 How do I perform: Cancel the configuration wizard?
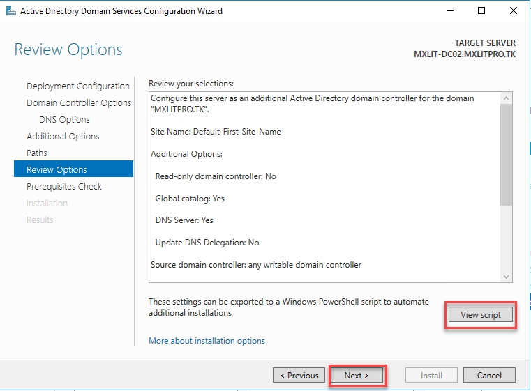point(489,375)
